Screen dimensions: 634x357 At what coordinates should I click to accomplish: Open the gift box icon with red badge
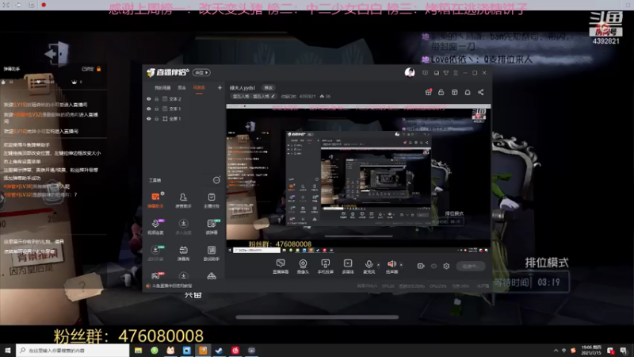point(428,92)
